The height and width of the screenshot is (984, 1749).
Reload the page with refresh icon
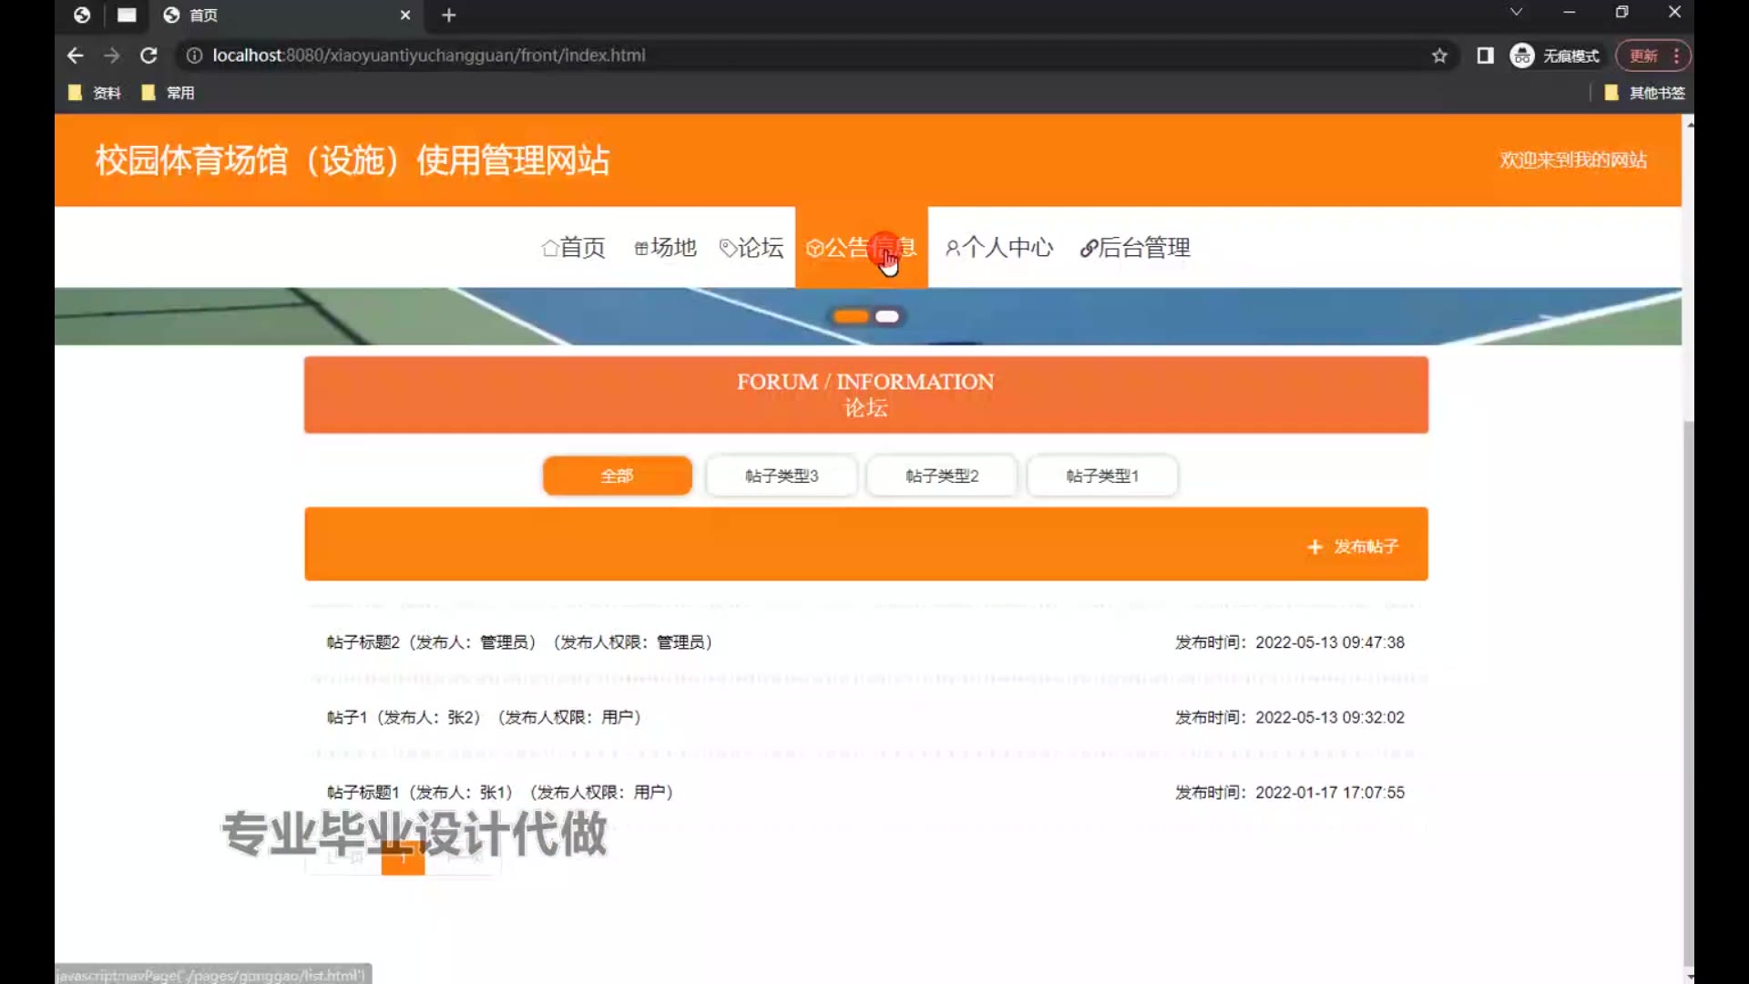click(148, 56)
